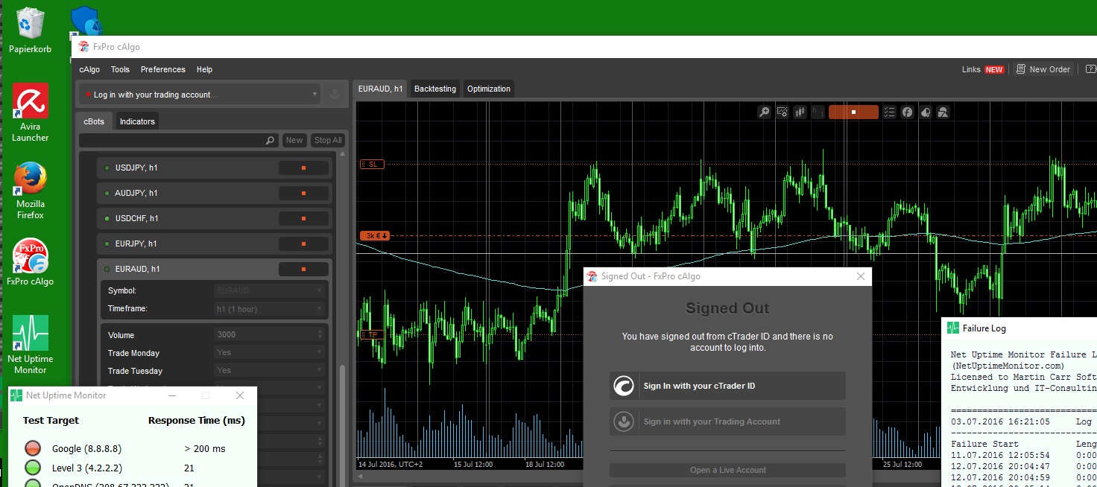Open the Links NEW item
Image resolution: width=1097 pixels, height=487 pixels.
pyautogui.click(x=983, y=69)
